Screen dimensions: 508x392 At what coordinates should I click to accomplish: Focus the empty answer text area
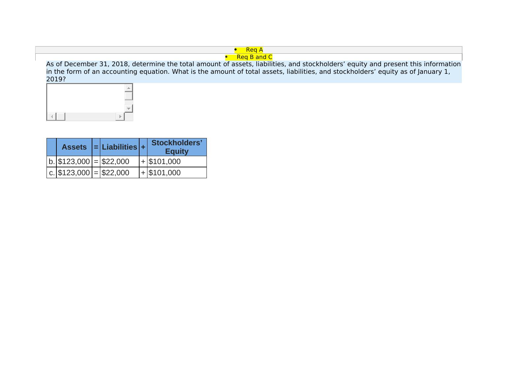(x=86, y=98)
